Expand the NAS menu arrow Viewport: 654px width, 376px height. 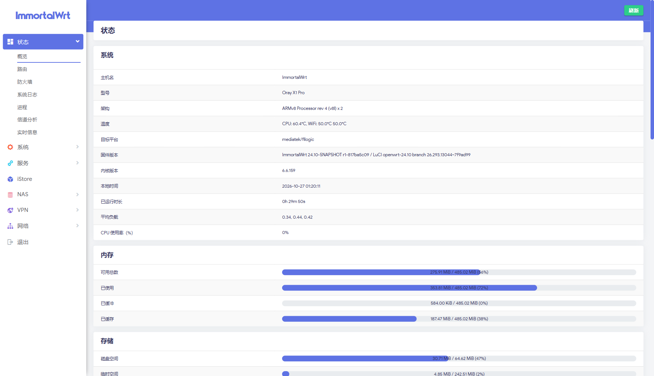[77, 194]
